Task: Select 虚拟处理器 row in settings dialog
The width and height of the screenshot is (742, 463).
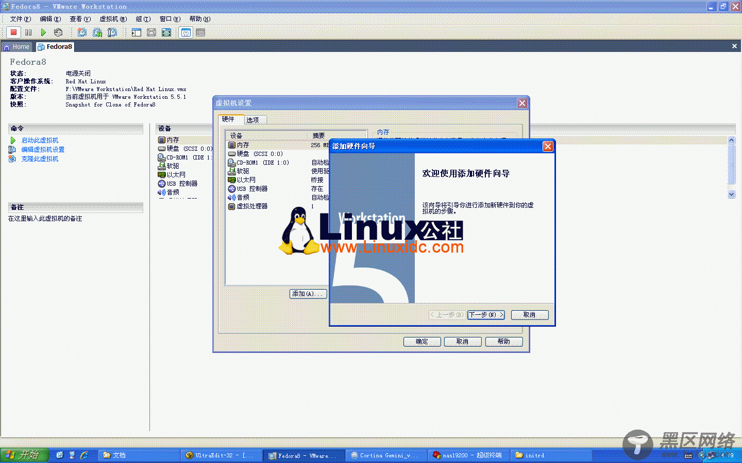Action: (x=278, y=206)
